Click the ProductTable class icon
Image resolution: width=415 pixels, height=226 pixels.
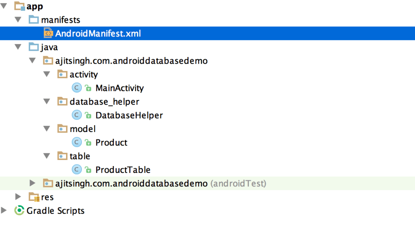coord(77,170)
